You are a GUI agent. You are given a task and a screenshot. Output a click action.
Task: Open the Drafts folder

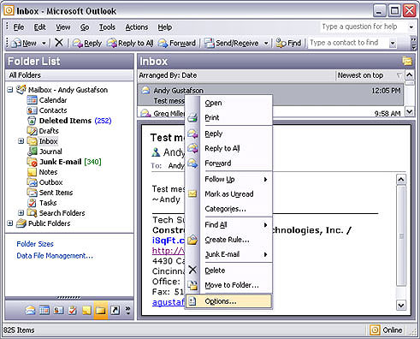43,131
